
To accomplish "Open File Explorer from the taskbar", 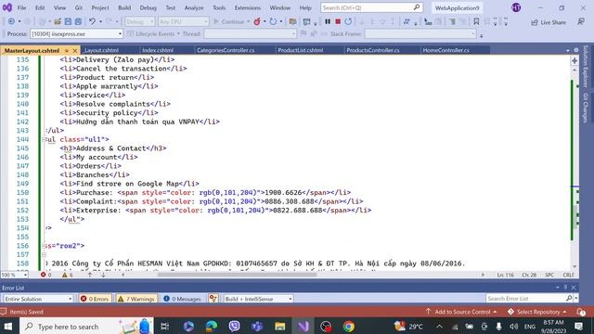I will [280, 327].
